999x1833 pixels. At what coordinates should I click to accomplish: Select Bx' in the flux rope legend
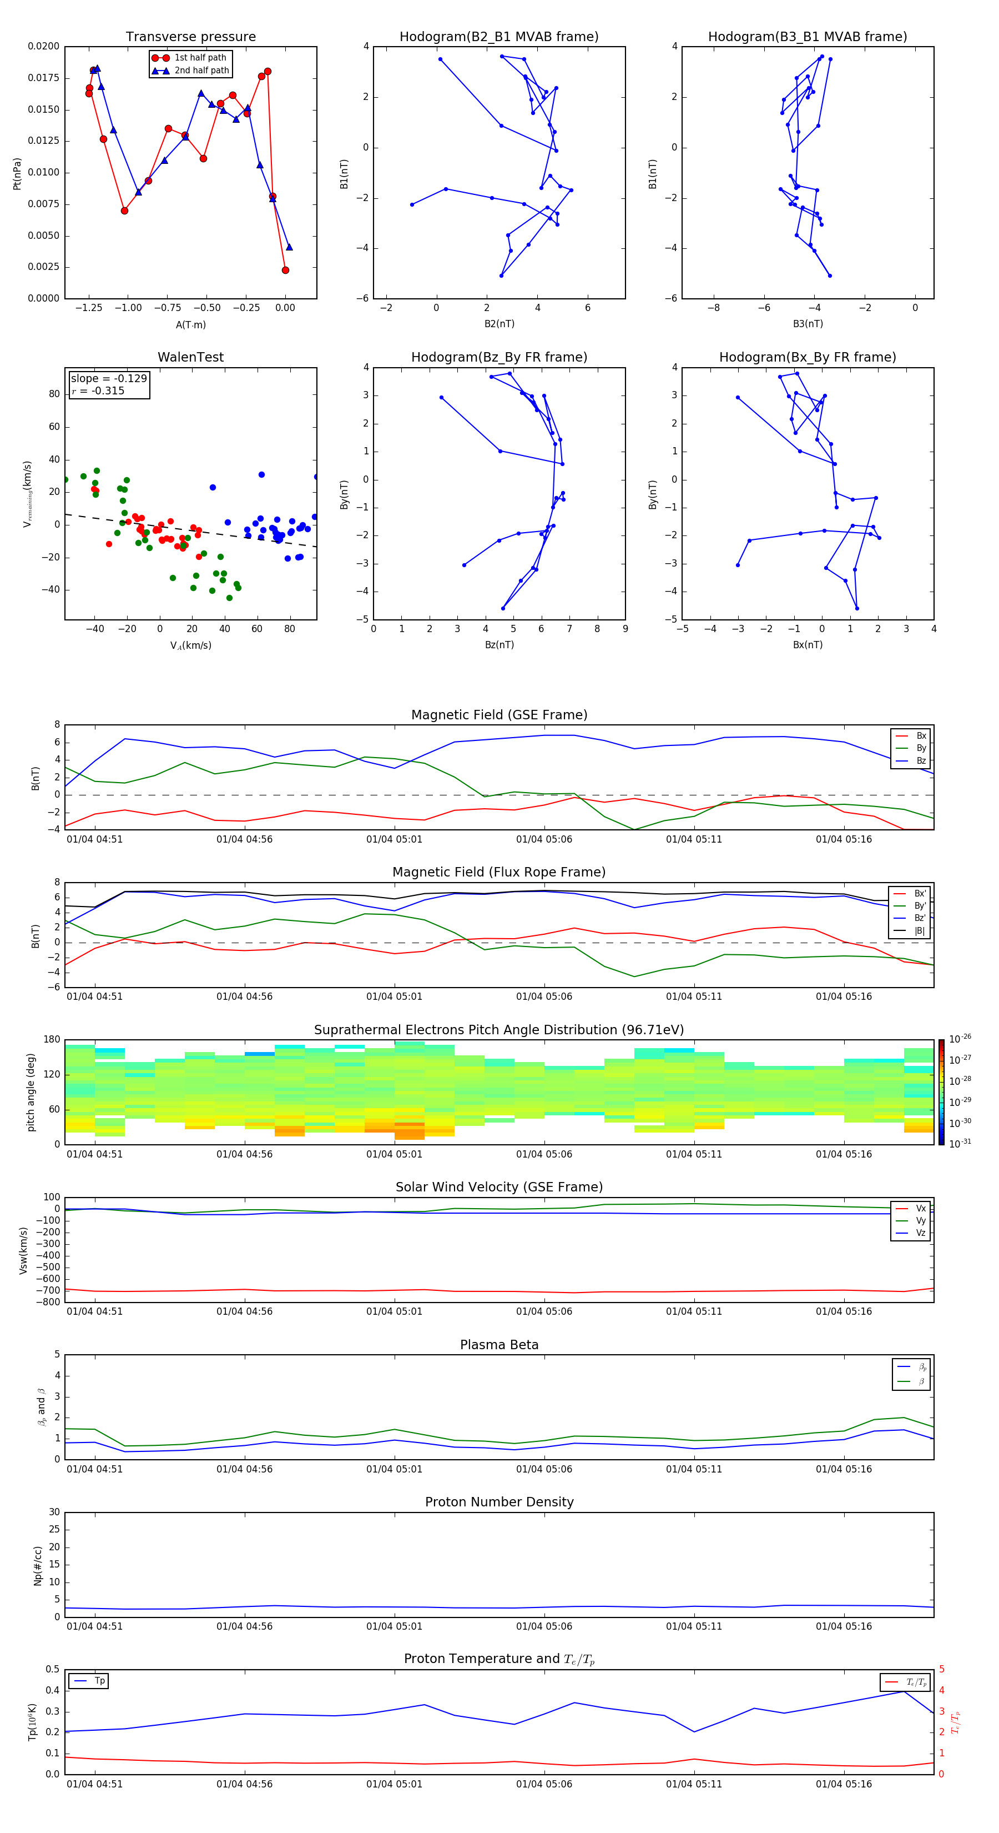910,894
